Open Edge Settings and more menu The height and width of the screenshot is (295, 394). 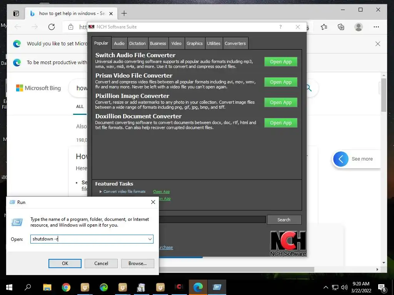[376, 27]
